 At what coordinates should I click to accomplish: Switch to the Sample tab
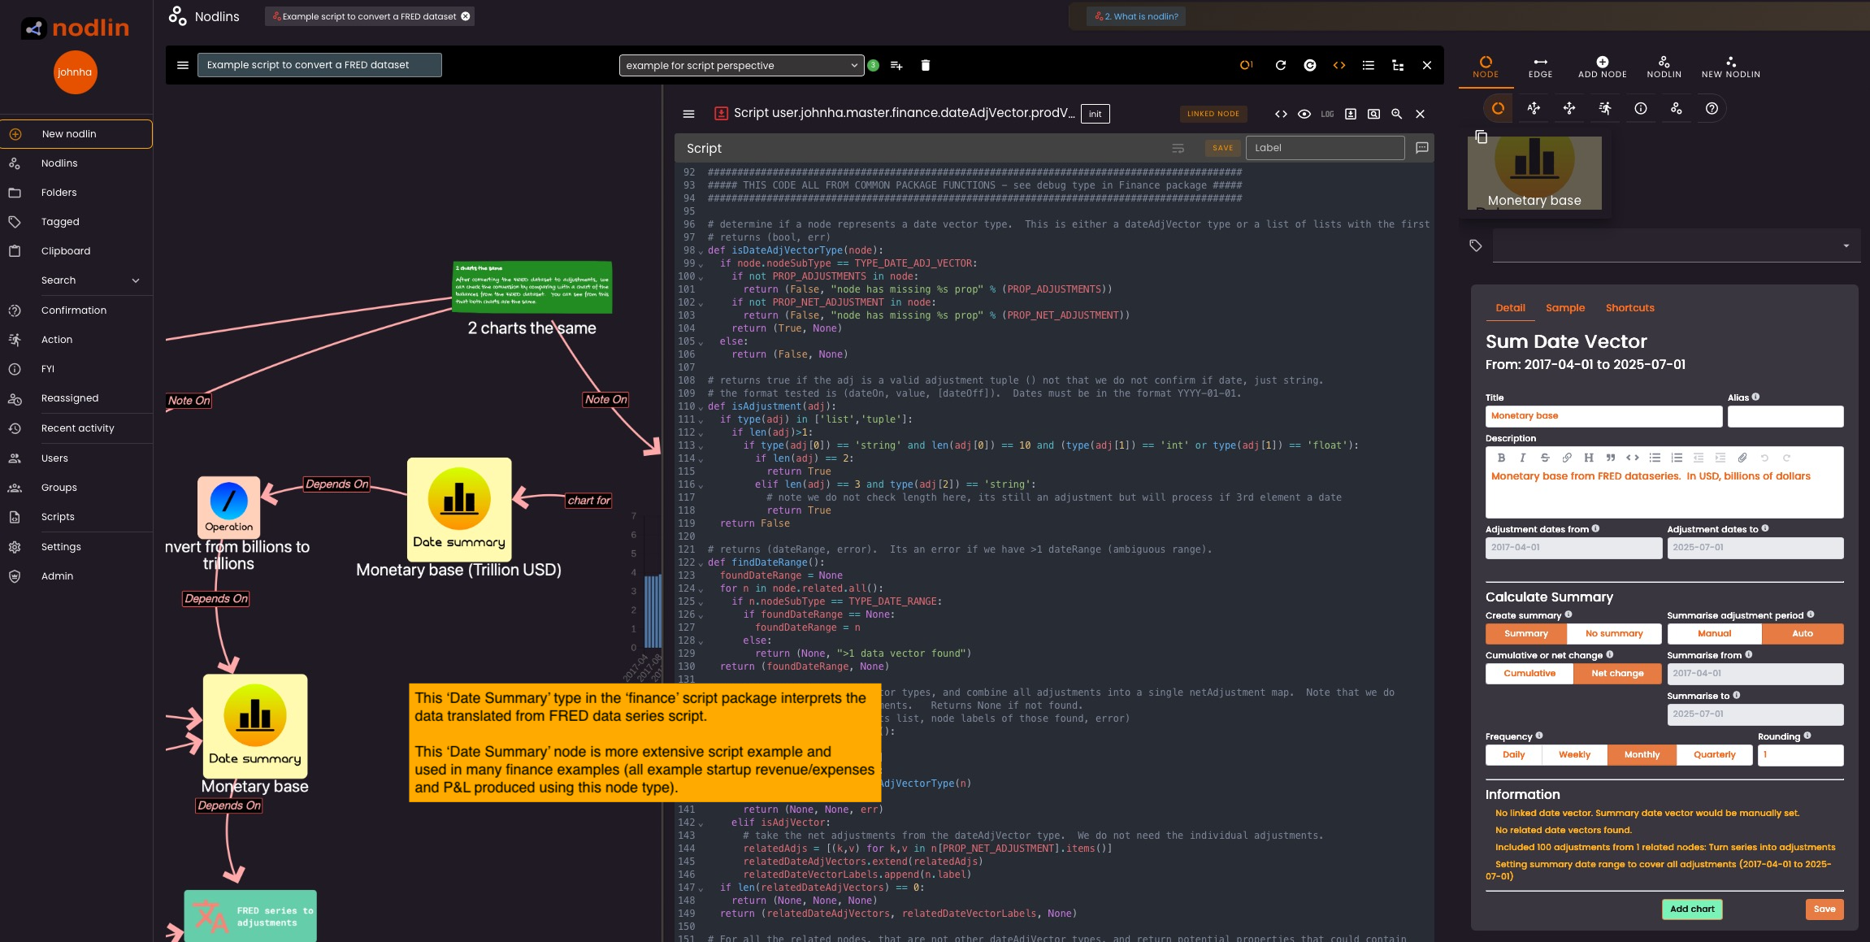1564,307
